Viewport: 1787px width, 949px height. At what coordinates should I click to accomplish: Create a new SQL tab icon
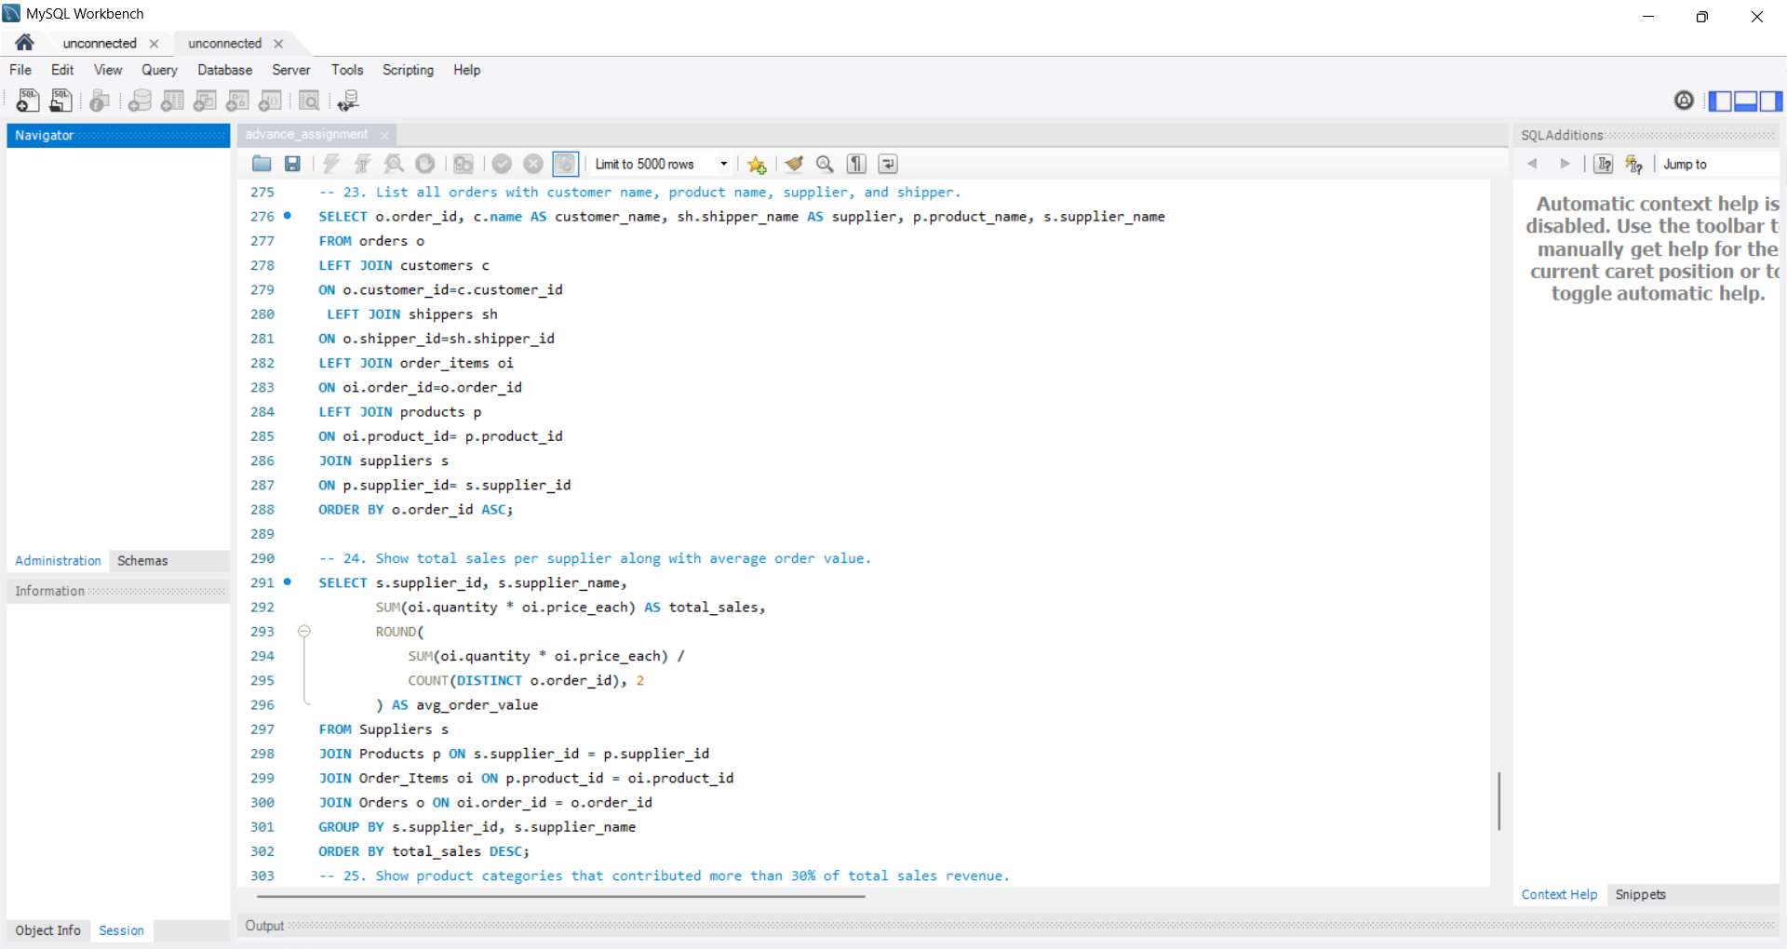27,100
